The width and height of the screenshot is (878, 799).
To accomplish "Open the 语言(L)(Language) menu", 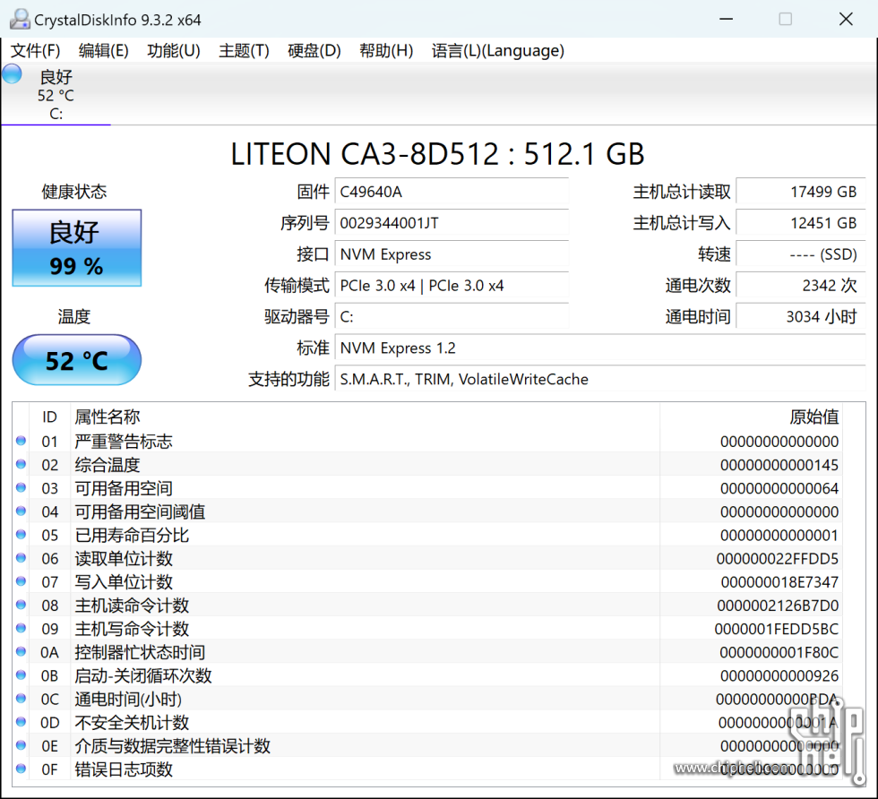I will (498, 51).
